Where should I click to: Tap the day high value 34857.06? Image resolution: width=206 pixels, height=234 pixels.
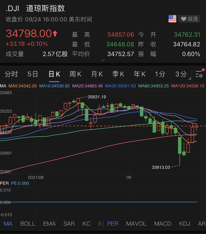[x=121, y=35]
